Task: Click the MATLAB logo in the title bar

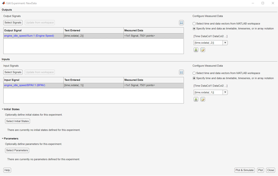Action: click(x=3, y=3)
